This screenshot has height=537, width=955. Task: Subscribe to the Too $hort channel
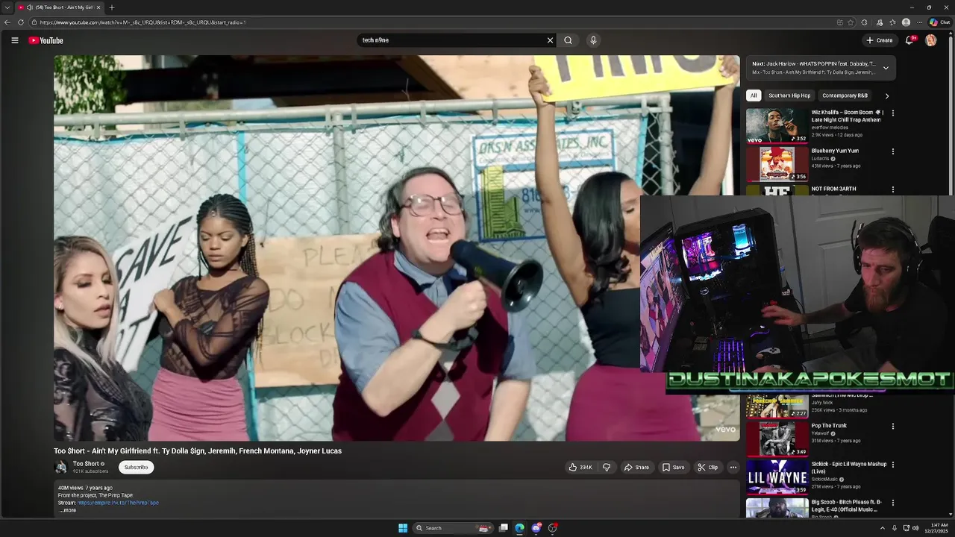coord(136,468)
